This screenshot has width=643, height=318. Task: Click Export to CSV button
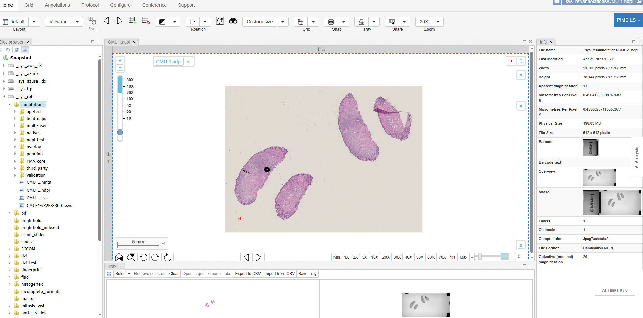click(248, 274)
